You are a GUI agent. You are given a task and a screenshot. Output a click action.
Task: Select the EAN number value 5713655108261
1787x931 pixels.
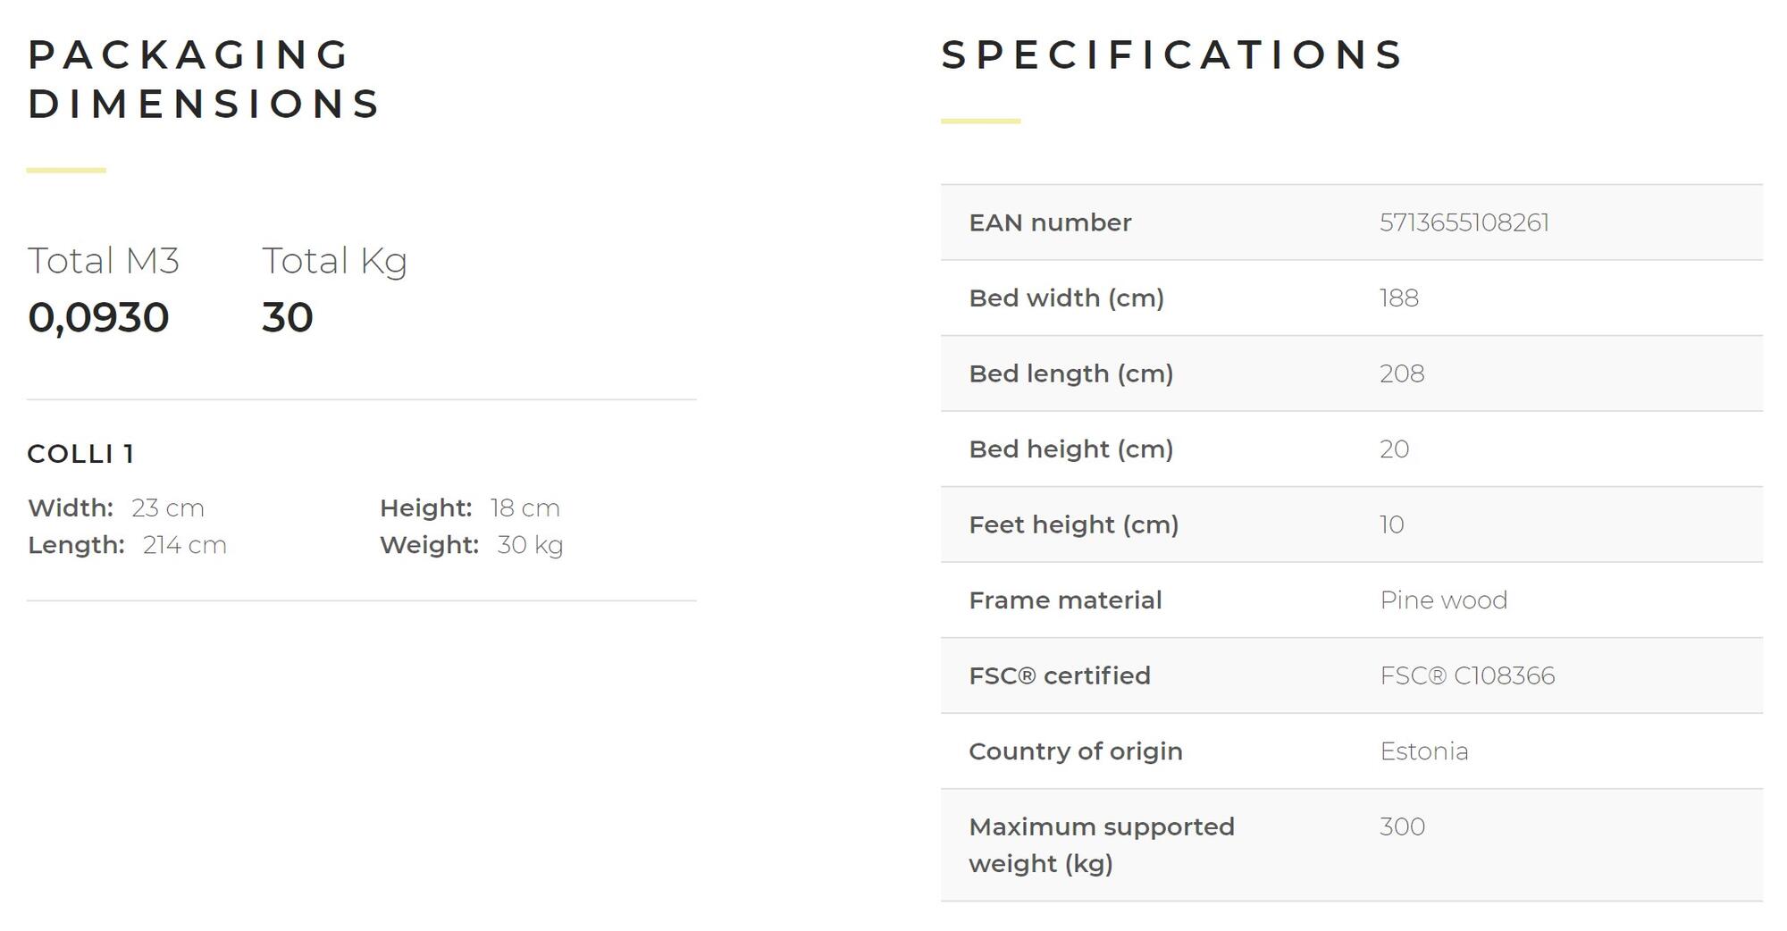click(x=1464, y=222)
